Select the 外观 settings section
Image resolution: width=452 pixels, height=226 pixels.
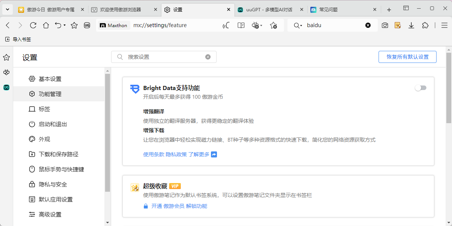click(x=45, y=139)
